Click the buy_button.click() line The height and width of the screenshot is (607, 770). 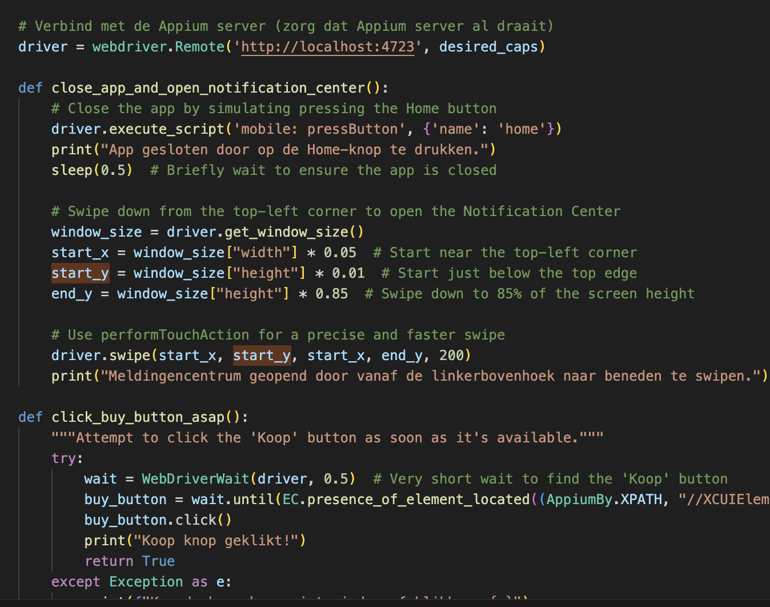pyautogui.click(x=158, y=520)
